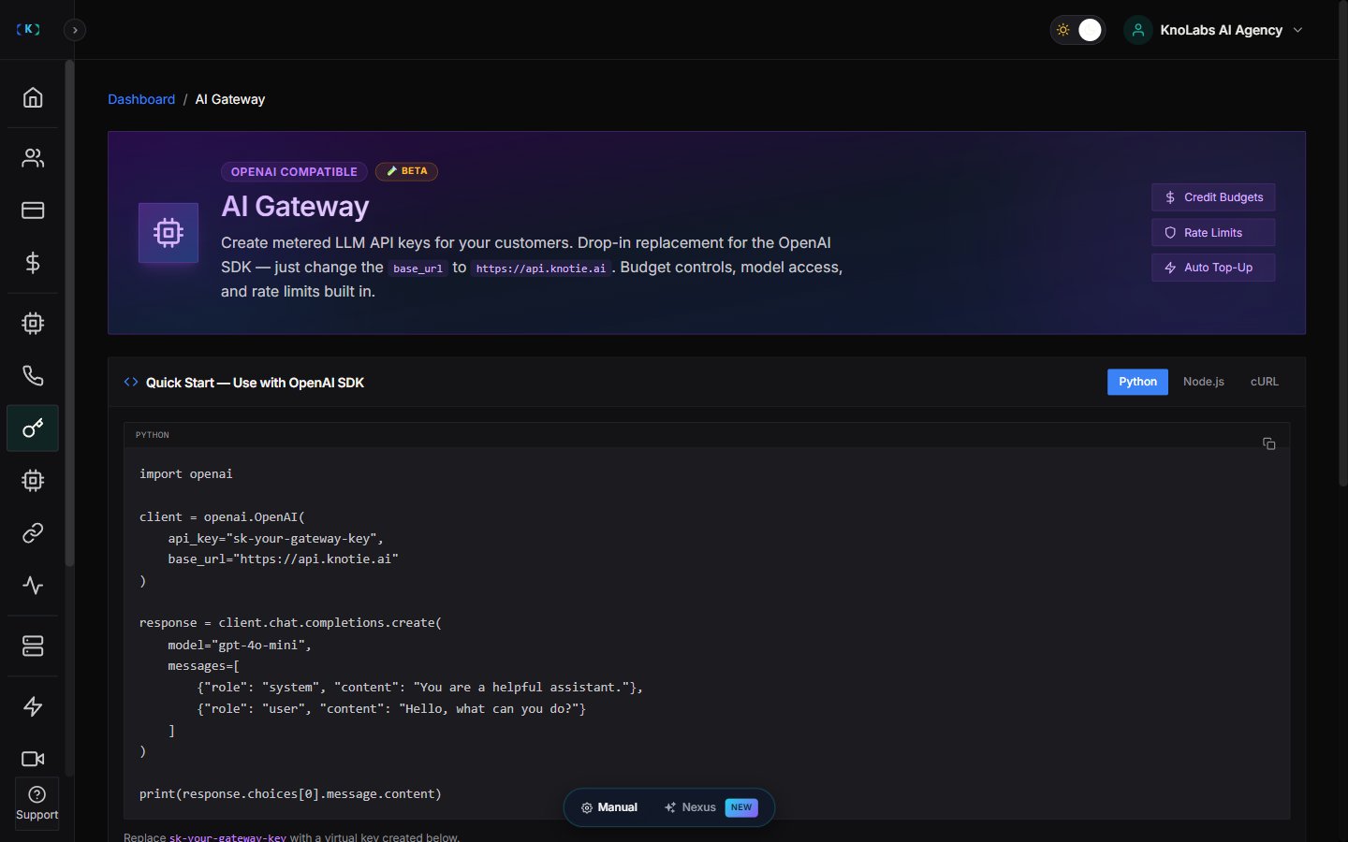Click the base_url inline code label
Image resolution: width=1348 pixels, height=842 pixels.
pos(418,269)
